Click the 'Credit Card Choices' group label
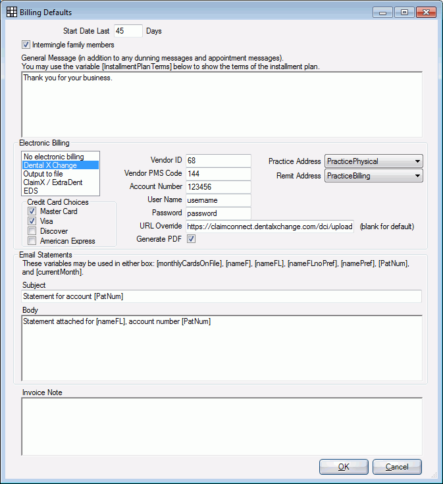This screenshot has height=484, width=443. pyautogui.click(x=58, y=202)
